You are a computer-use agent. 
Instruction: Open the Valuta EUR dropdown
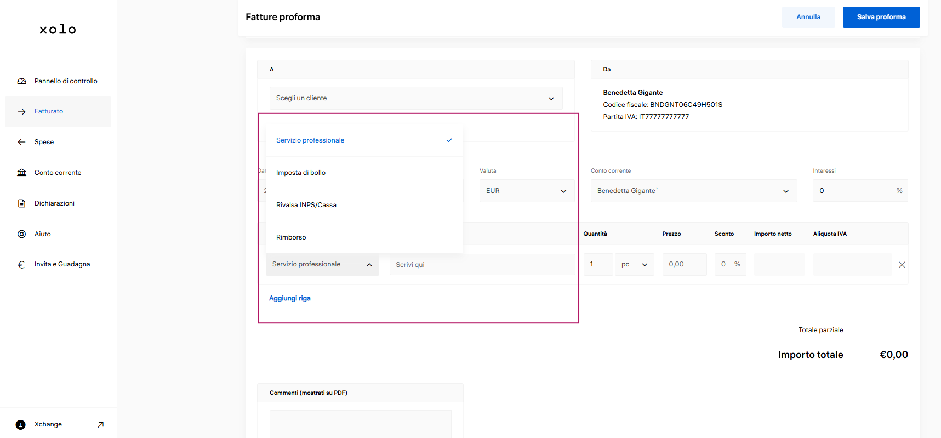click(527, 191)
